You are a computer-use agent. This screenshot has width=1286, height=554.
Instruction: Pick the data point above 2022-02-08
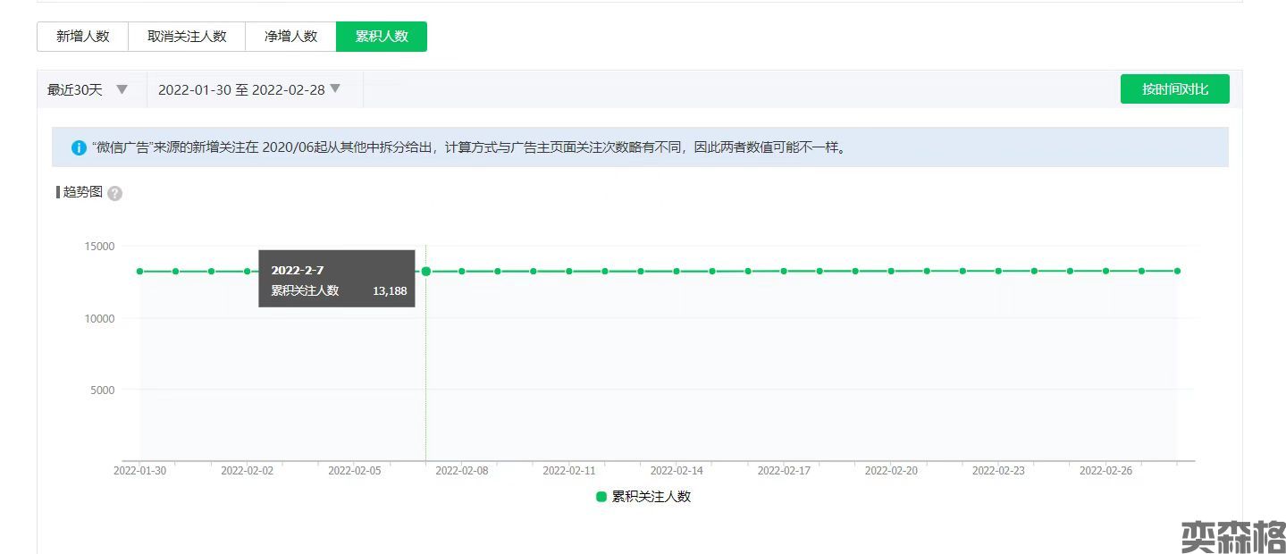[x=462, y=271]
